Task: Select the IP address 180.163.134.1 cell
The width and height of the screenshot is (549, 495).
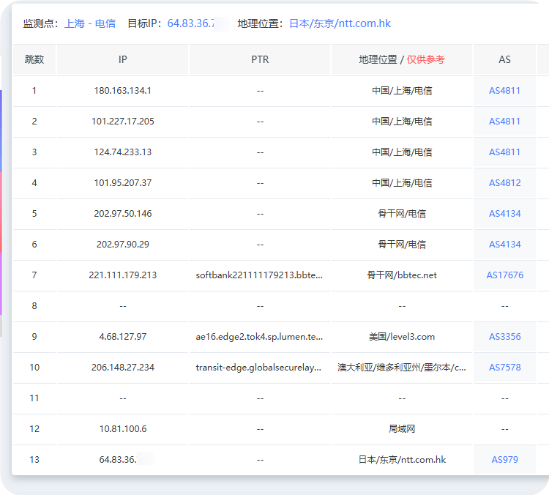Action: coord(122,91)
